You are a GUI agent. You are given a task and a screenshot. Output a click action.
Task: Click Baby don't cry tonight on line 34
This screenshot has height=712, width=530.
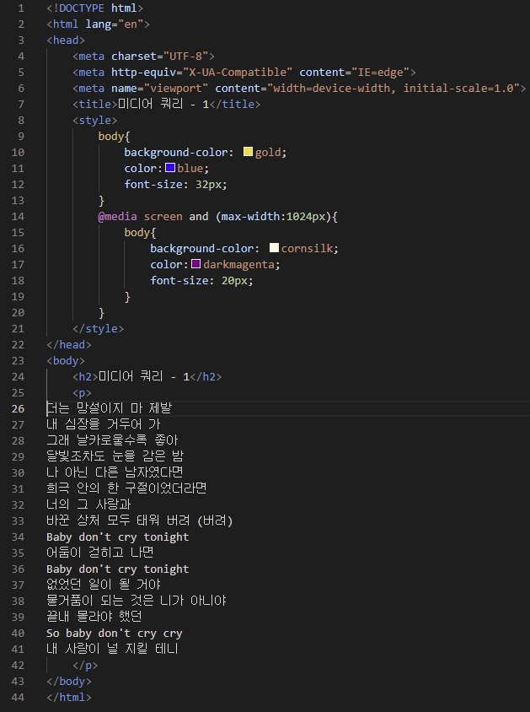pos(117,537)
